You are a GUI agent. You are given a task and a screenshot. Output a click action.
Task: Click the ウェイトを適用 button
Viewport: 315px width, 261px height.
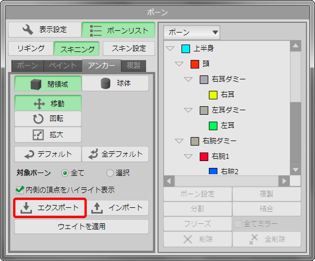click(82, 227)
